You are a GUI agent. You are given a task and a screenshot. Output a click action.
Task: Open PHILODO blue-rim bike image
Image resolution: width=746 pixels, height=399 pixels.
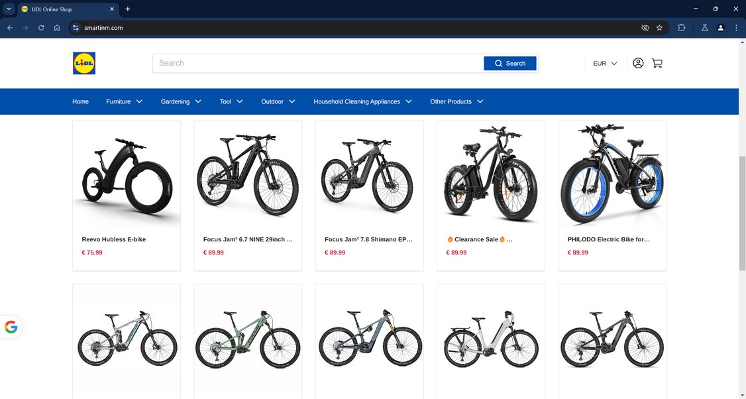(612, 175)
